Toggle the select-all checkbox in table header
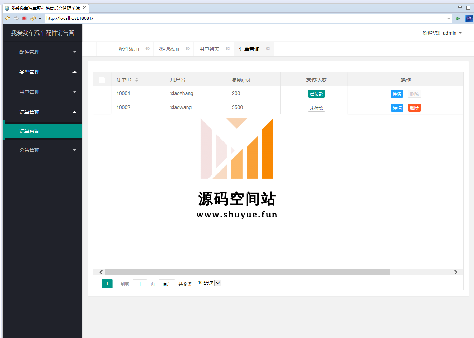 click(x=102, y=80)
